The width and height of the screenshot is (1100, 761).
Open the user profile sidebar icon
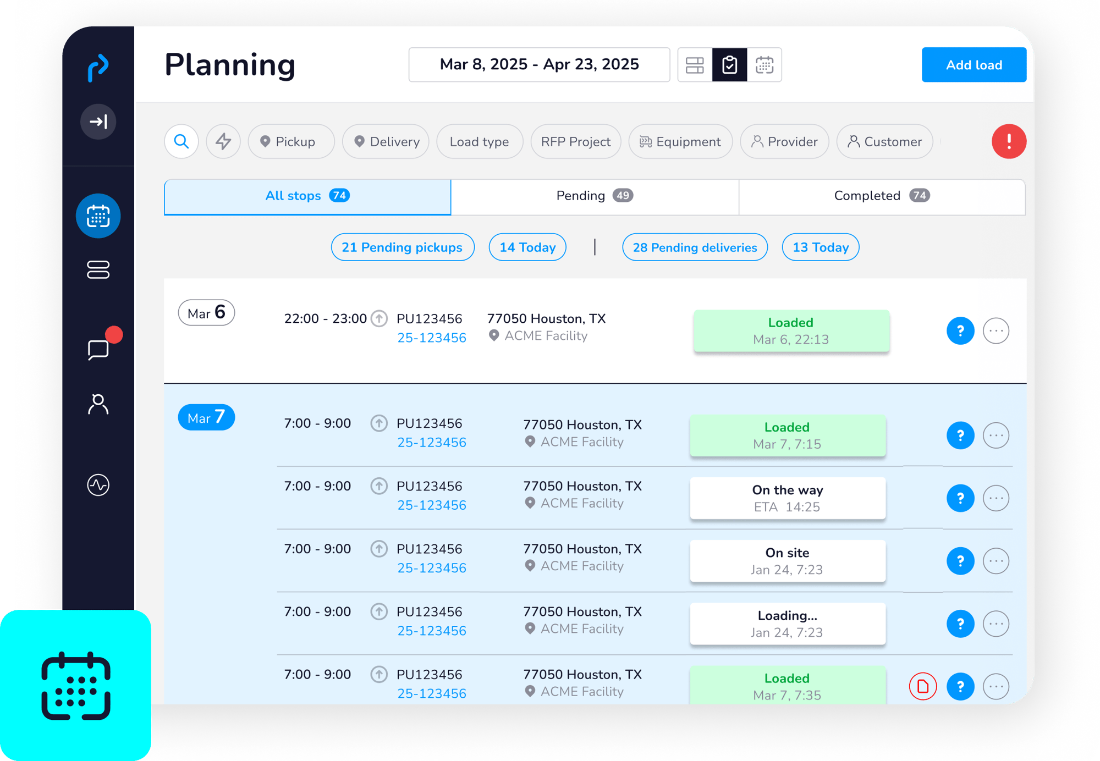coord(98,405)
